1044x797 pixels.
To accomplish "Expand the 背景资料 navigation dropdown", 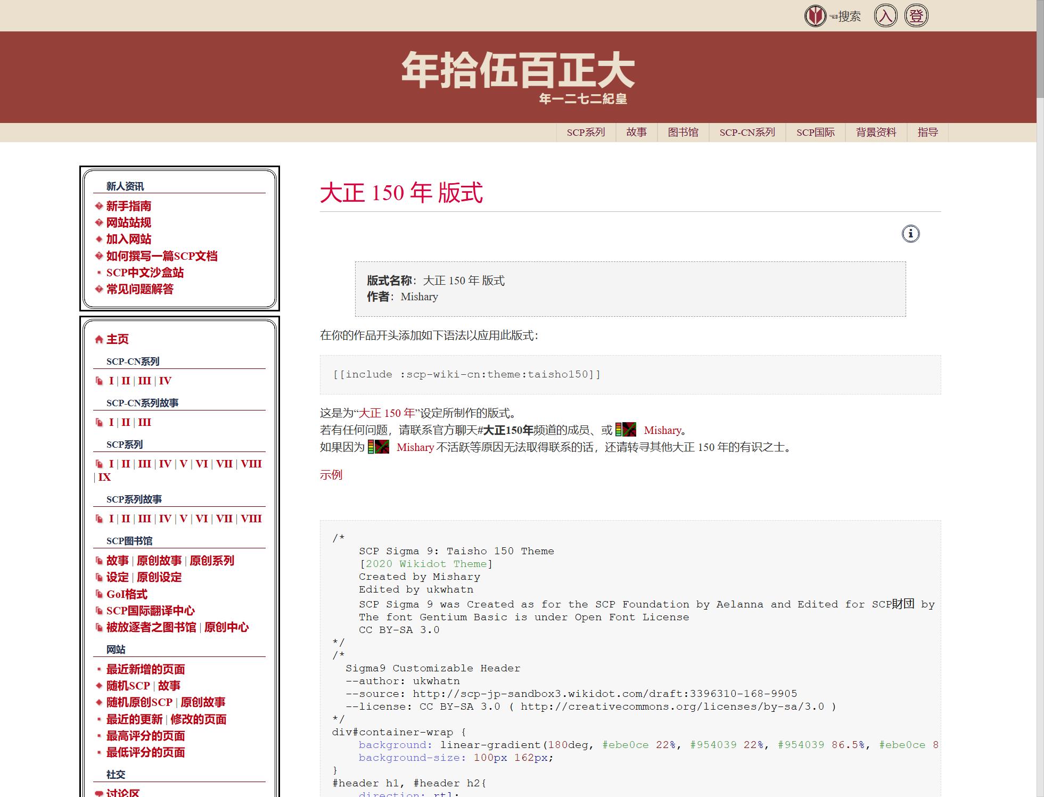I will [x=876, y=133].
